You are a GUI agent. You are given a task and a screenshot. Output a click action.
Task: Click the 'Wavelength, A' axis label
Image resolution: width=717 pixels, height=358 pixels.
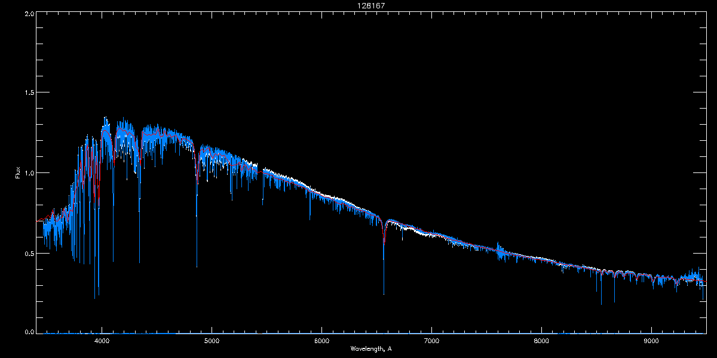371,348
